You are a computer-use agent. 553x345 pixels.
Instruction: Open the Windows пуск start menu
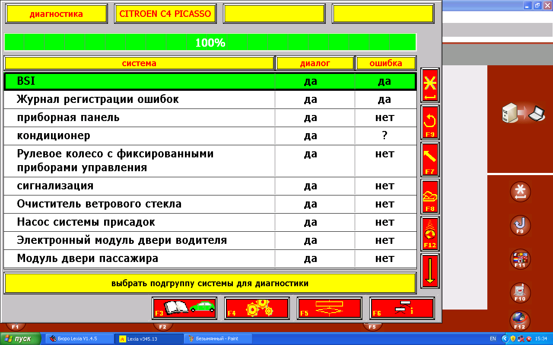coord(20,339)
